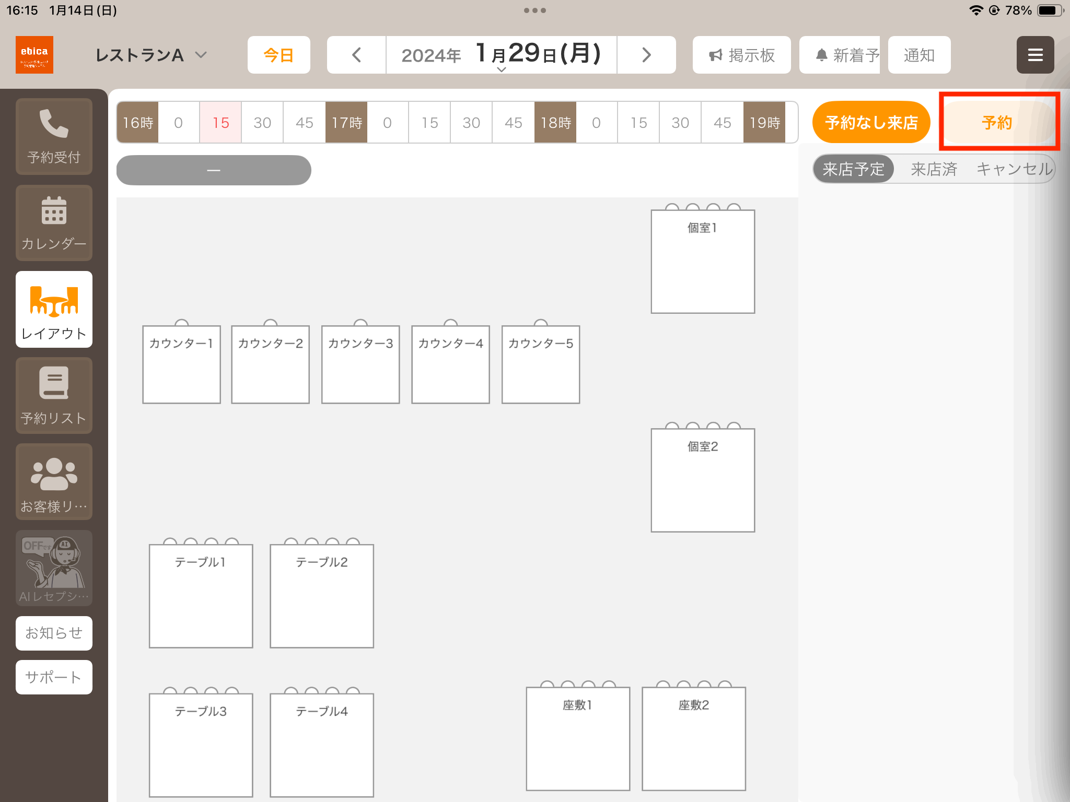Select the 17:30 time slot
This screenshot has width=1070, height=802.
pos(471,123)
